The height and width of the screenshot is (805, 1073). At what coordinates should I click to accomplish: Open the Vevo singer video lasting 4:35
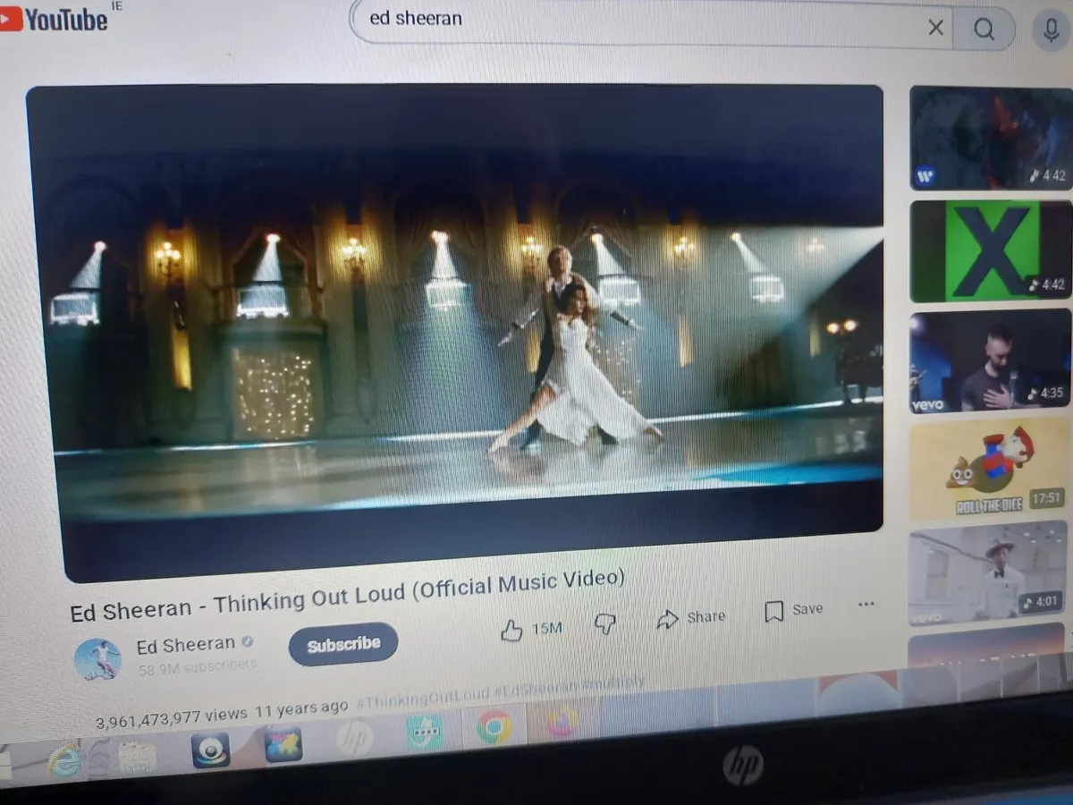(x=988, y=360)
